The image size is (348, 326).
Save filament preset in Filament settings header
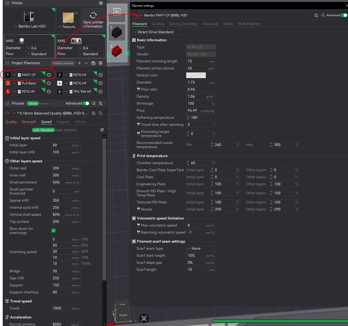pos(316,15)
